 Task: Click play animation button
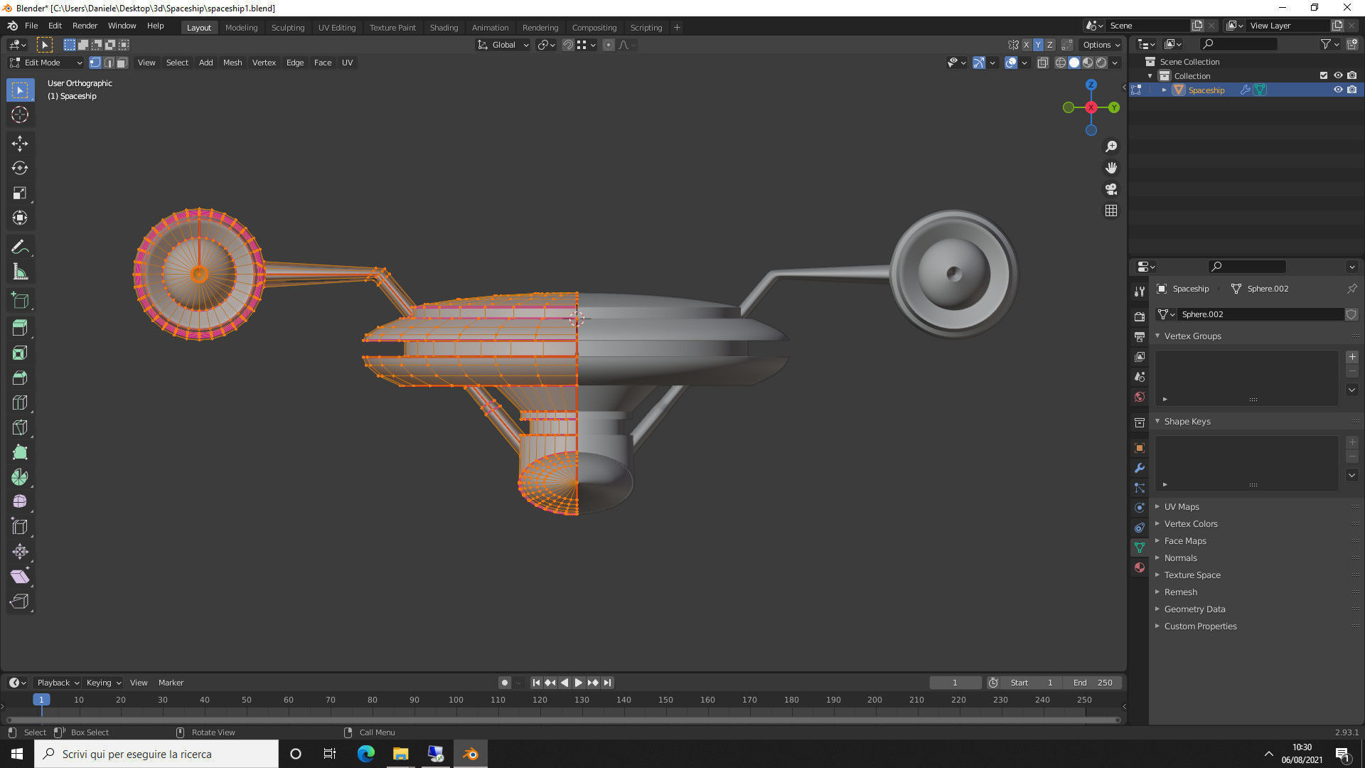coord(579,683)
